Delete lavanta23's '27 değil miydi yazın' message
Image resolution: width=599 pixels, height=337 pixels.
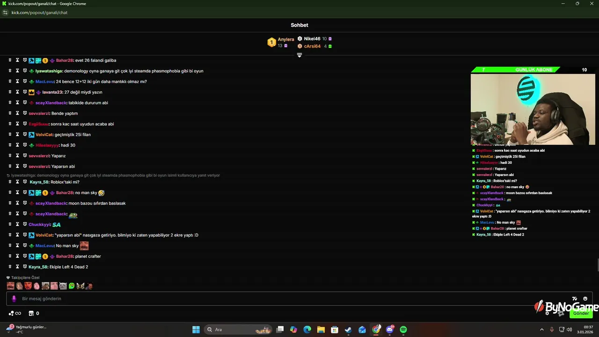tap(10, 92)
